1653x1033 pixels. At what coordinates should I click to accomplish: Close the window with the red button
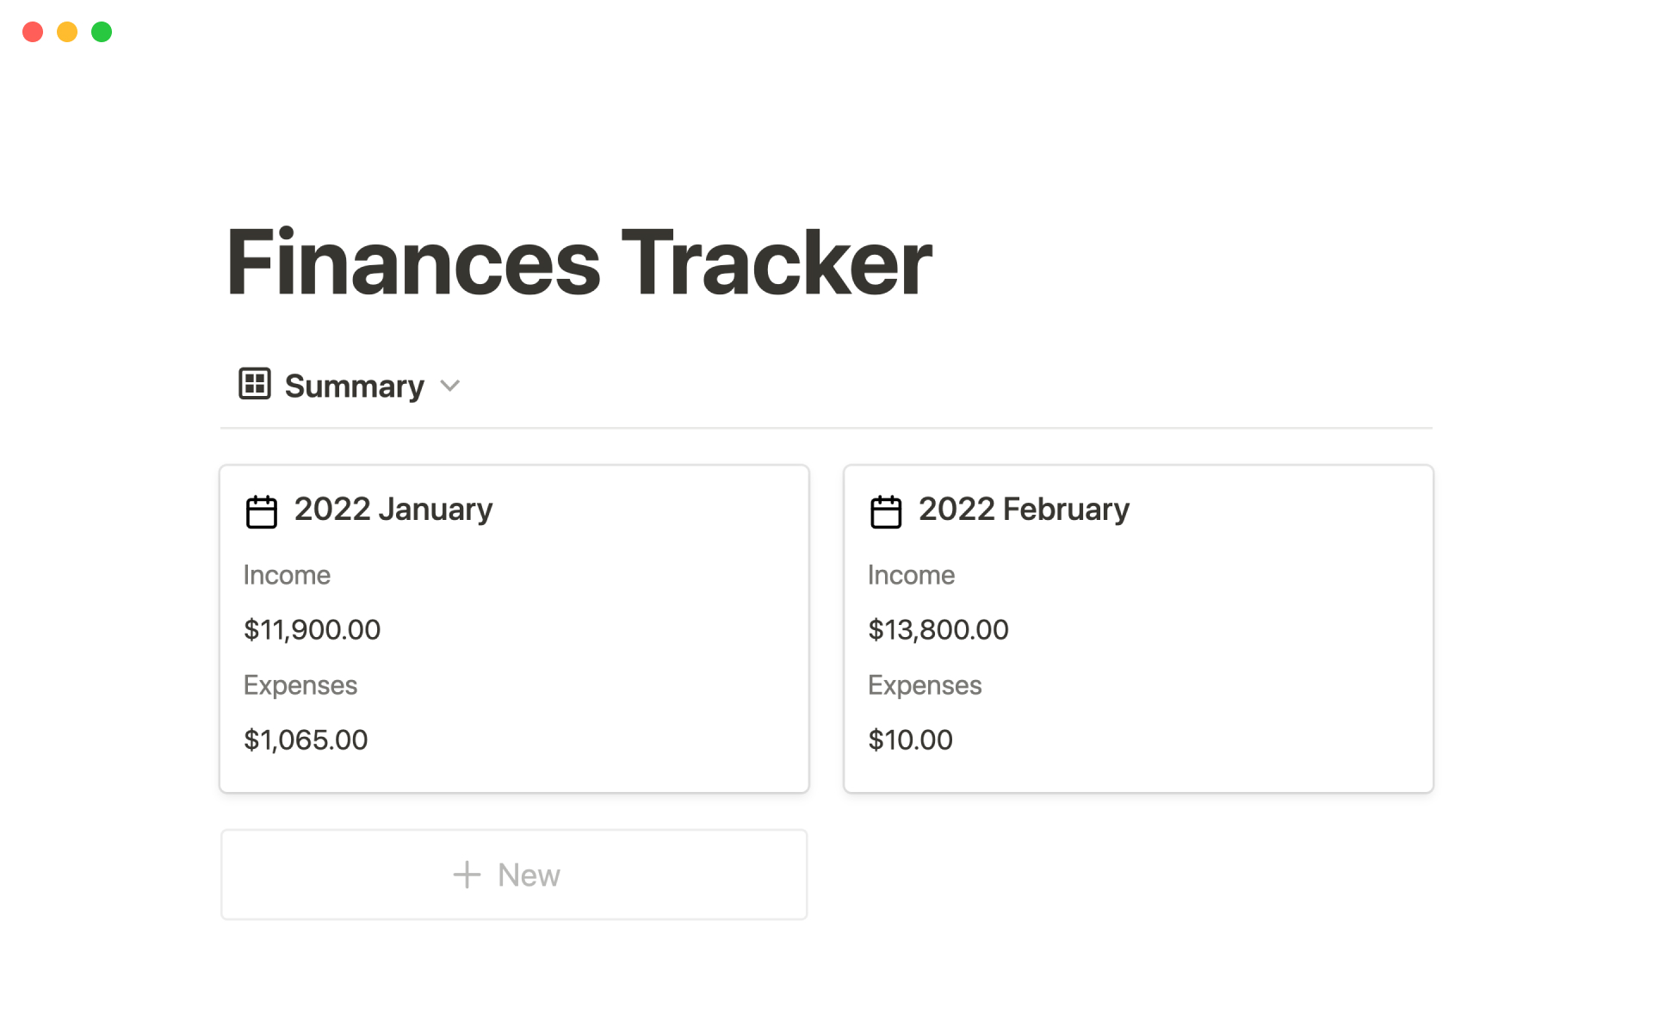pos(33,32)
